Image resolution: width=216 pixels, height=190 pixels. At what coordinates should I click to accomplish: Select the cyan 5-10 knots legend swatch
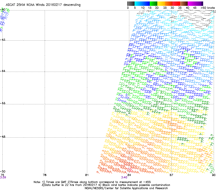138,4
